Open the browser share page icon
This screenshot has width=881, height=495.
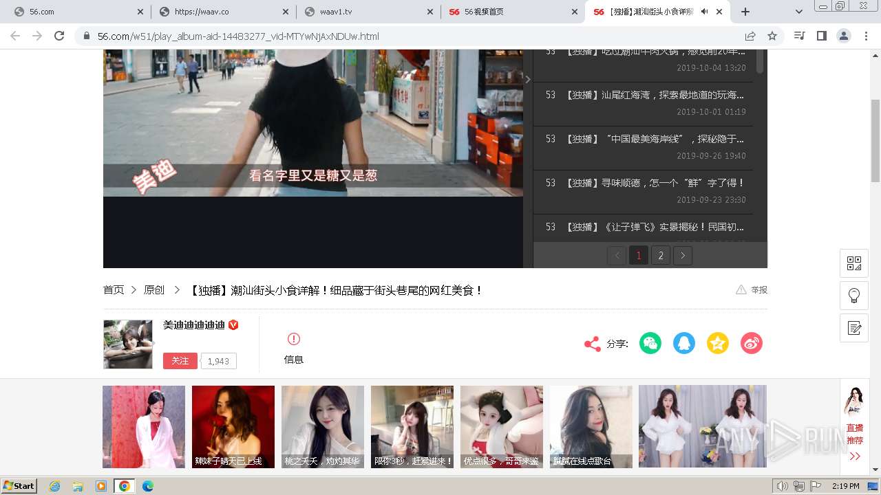pos(750,36)
